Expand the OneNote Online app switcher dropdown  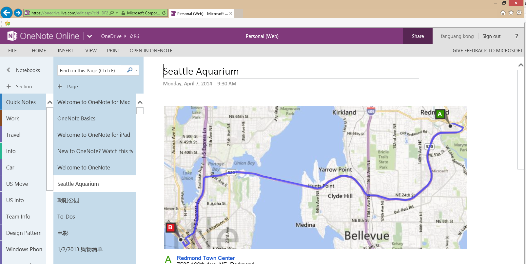[x=89, y=36]
